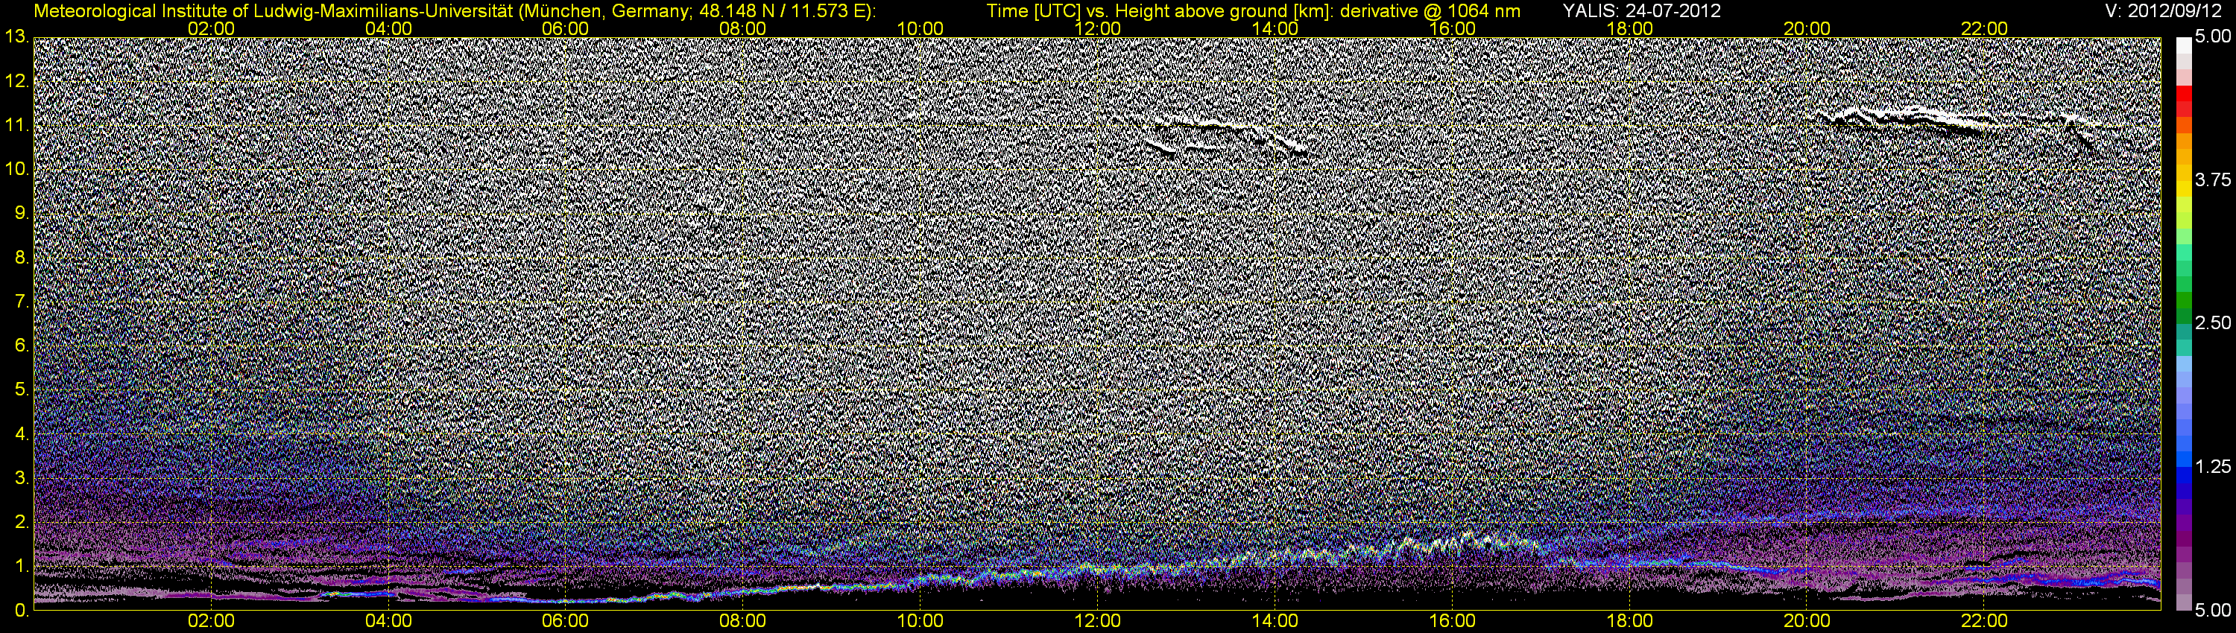Screen dimensions: 2236x633
Task: Click the YALIS: 24-07-2012 date label
Action: pos(1641,10)
